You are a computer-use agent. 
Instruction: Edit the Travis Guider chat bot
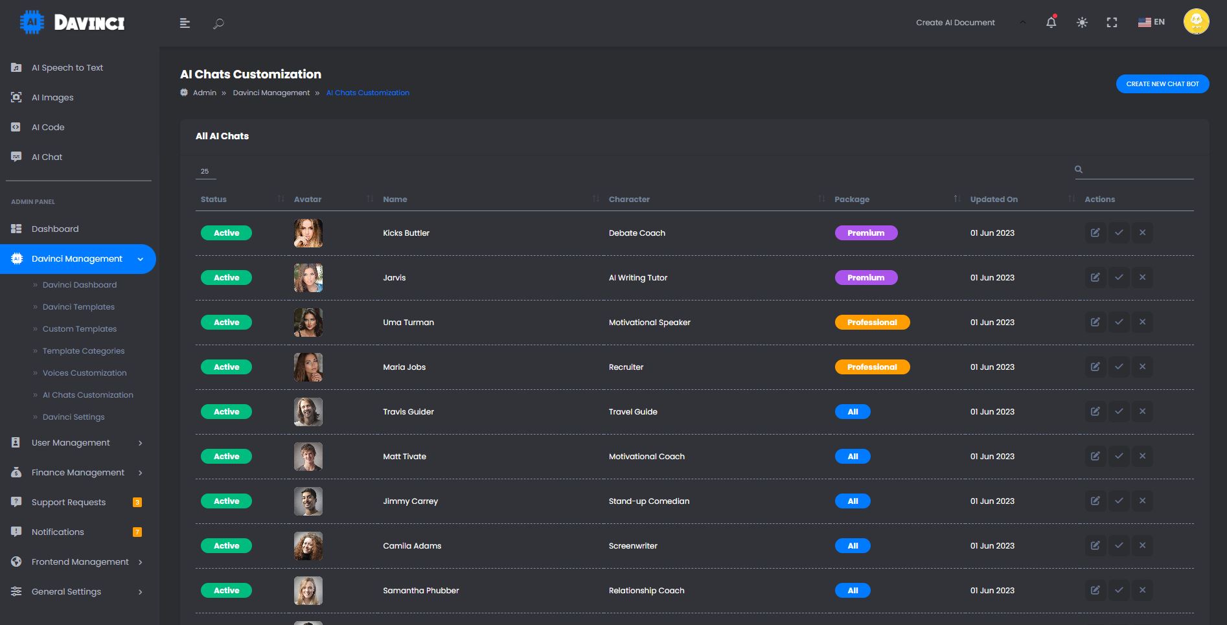(x=1095, y=411)
